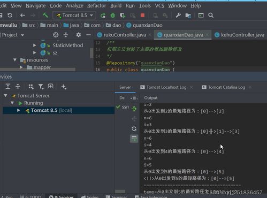Close the Tomcat Localhost Log tab
This screenshot has height=198, width=267.
[x=191, y=87]
